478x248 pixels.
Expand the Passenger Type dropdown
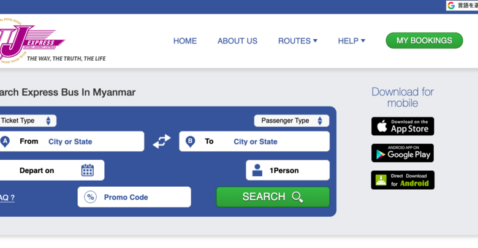coord(292,121)
